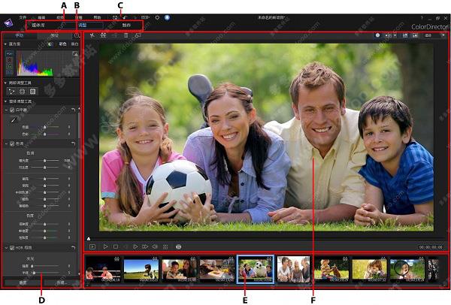Click the right button at the panel bottom

click(x=62, y=283)
